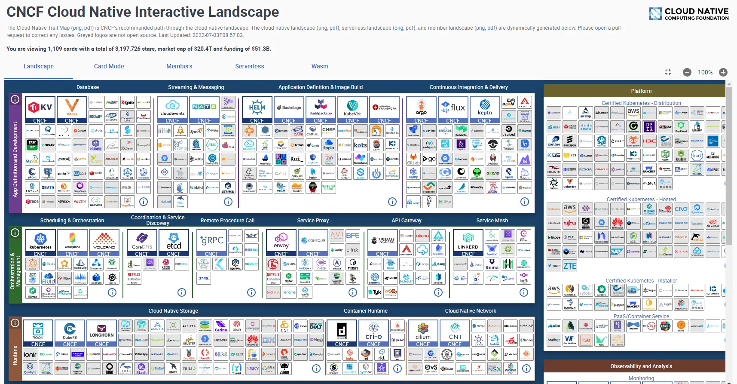
Task: Show info for Scheduling & Orchestration section
Action: pos(112,292)
